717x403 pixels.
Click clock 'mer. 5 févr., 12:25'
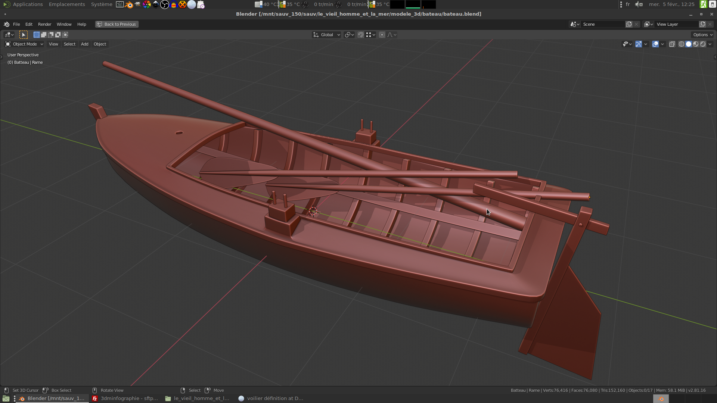[671, 4]
